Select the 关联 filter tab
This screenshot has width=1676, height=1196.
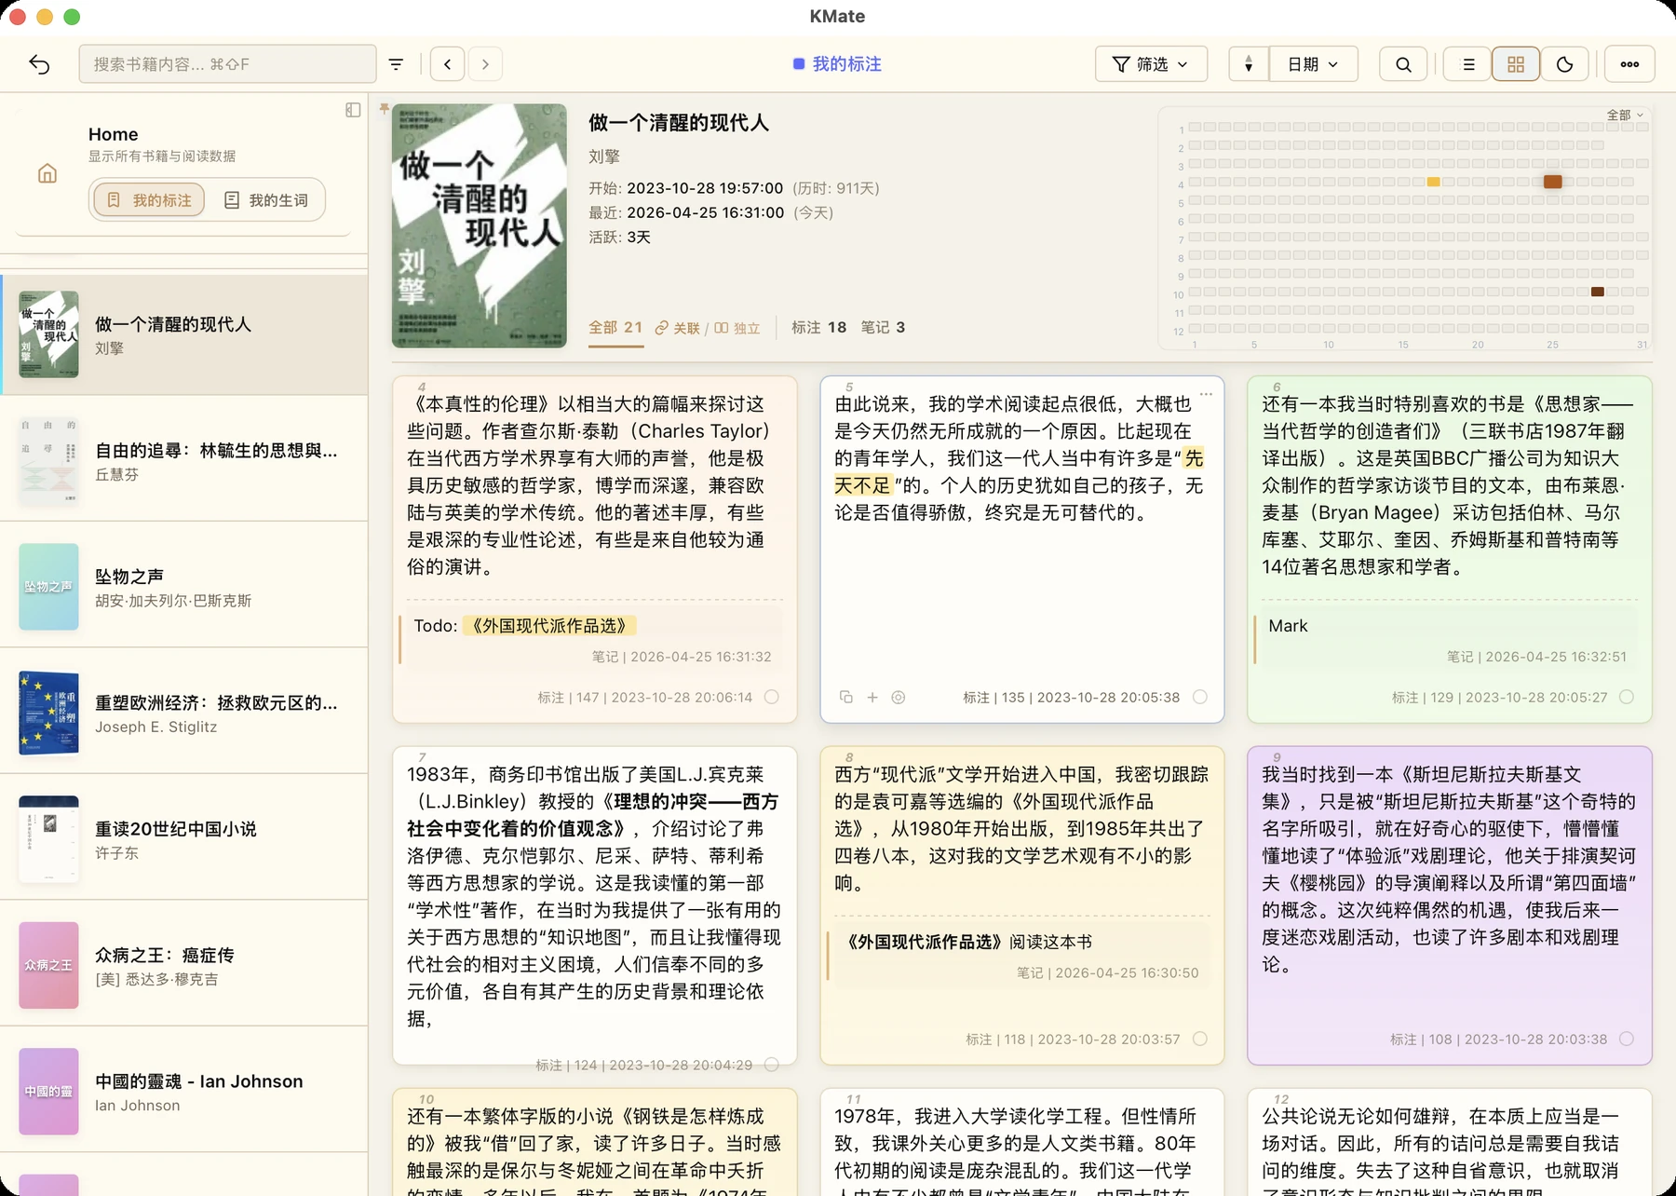point(678,328)
